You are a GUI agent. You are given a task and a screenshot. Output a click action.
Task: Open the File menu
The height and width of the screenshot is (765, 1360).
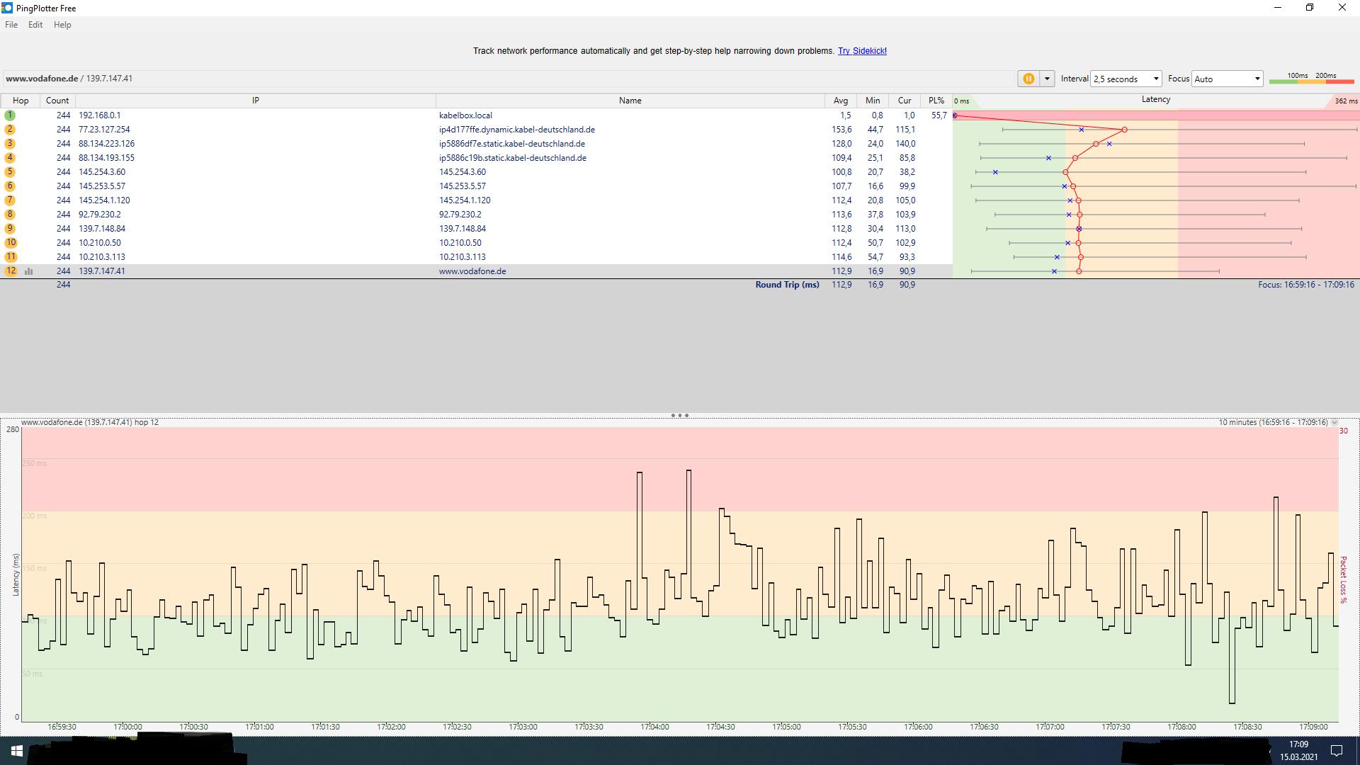pos(11,25)
